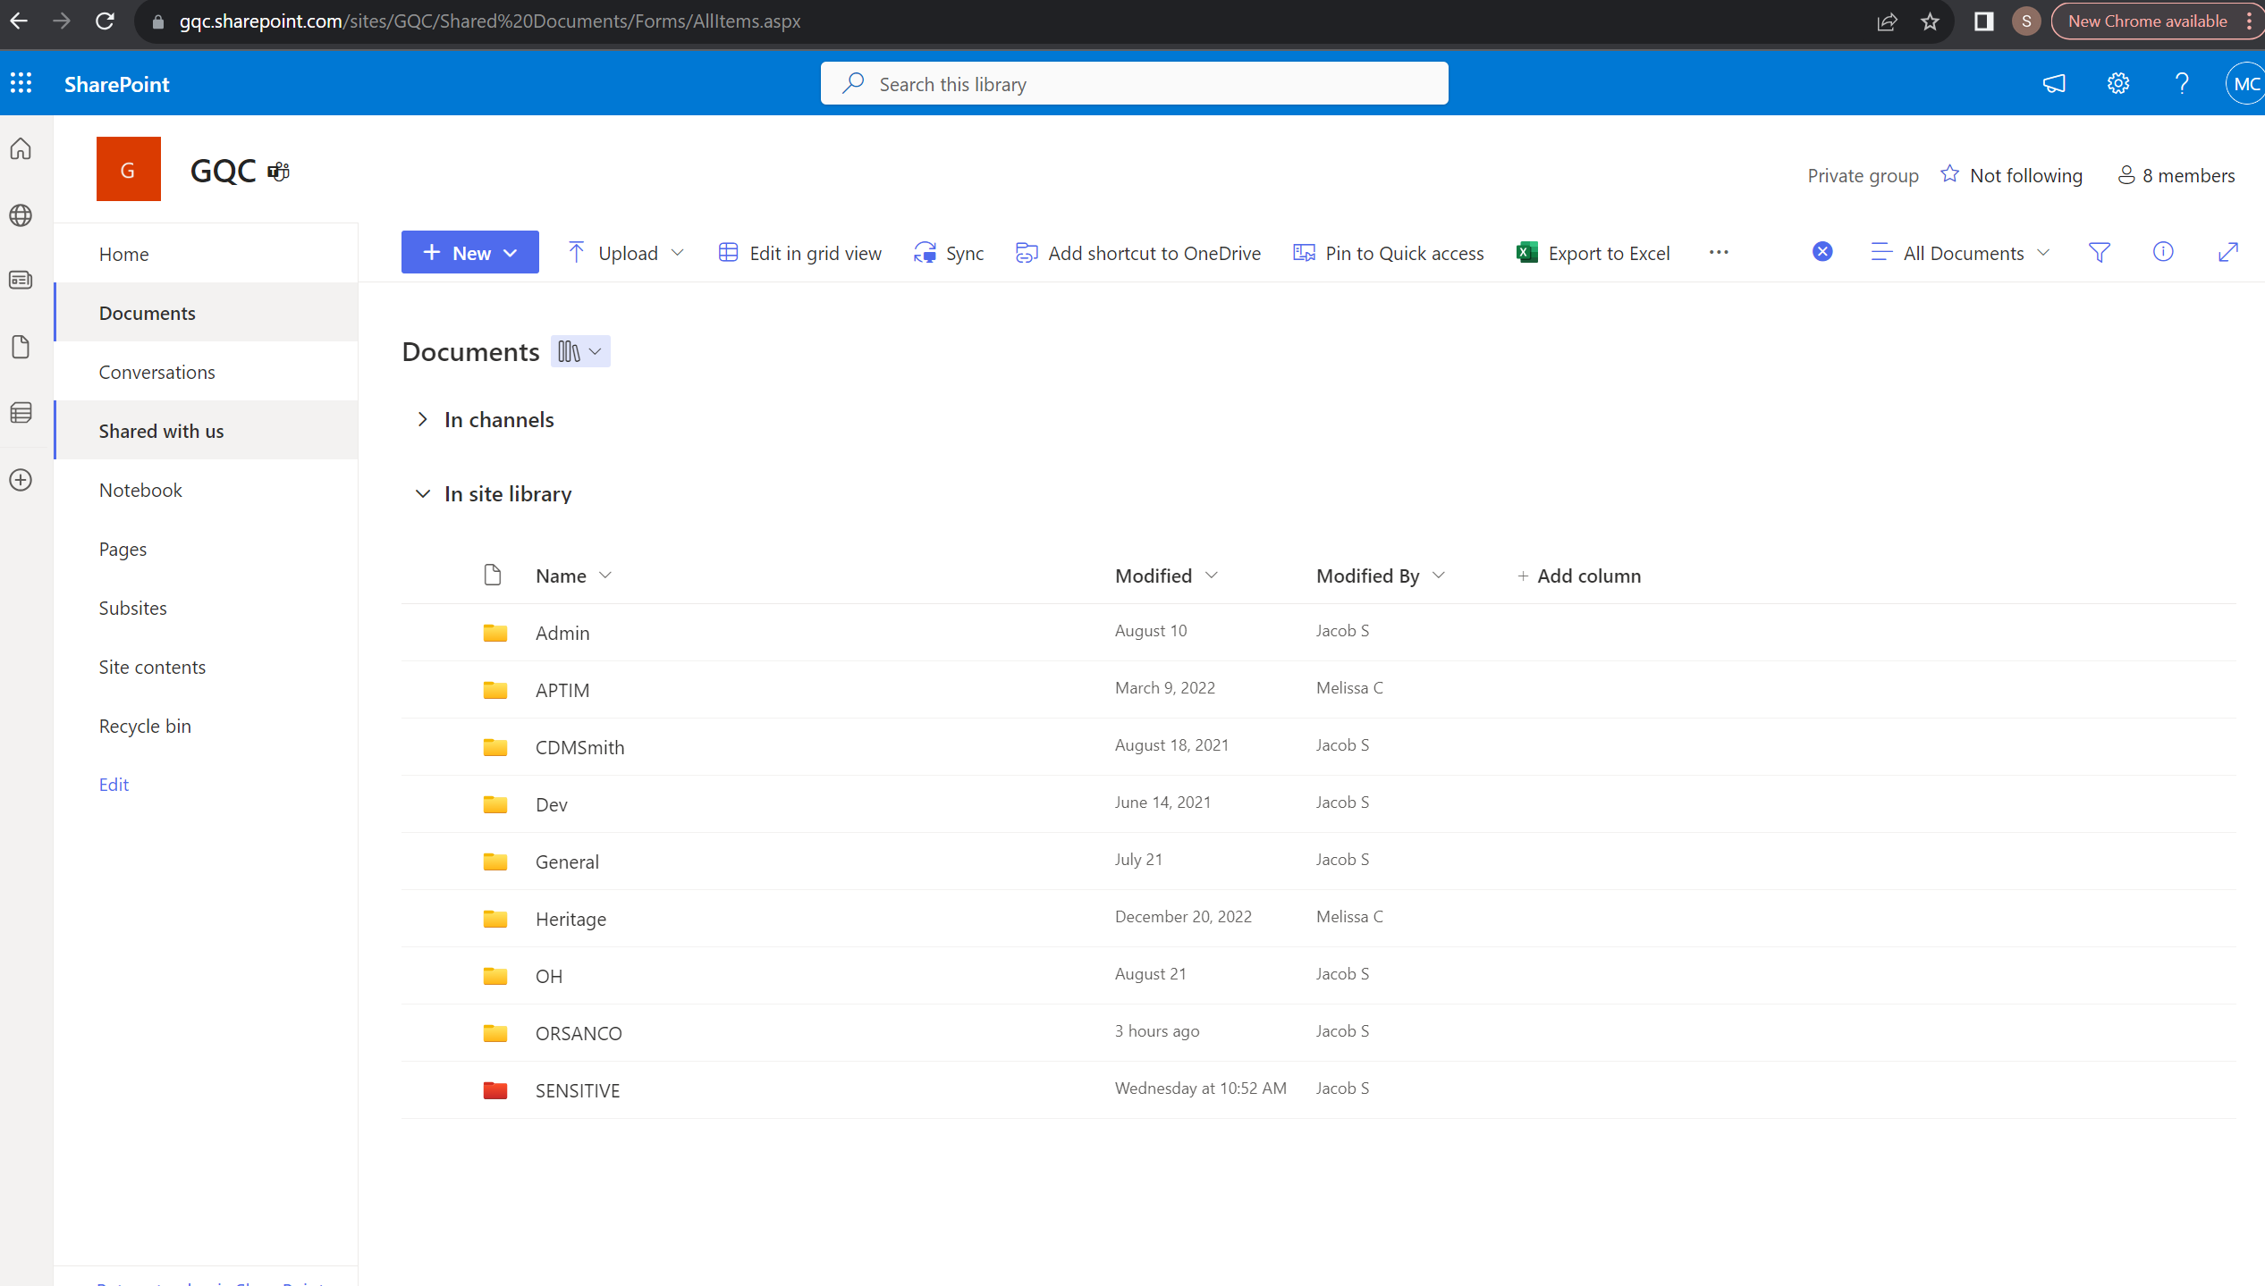Open Pages in site navigation
Image resolution: width=2265 pixels, height=1286 pixels.
tap(123, 549)
